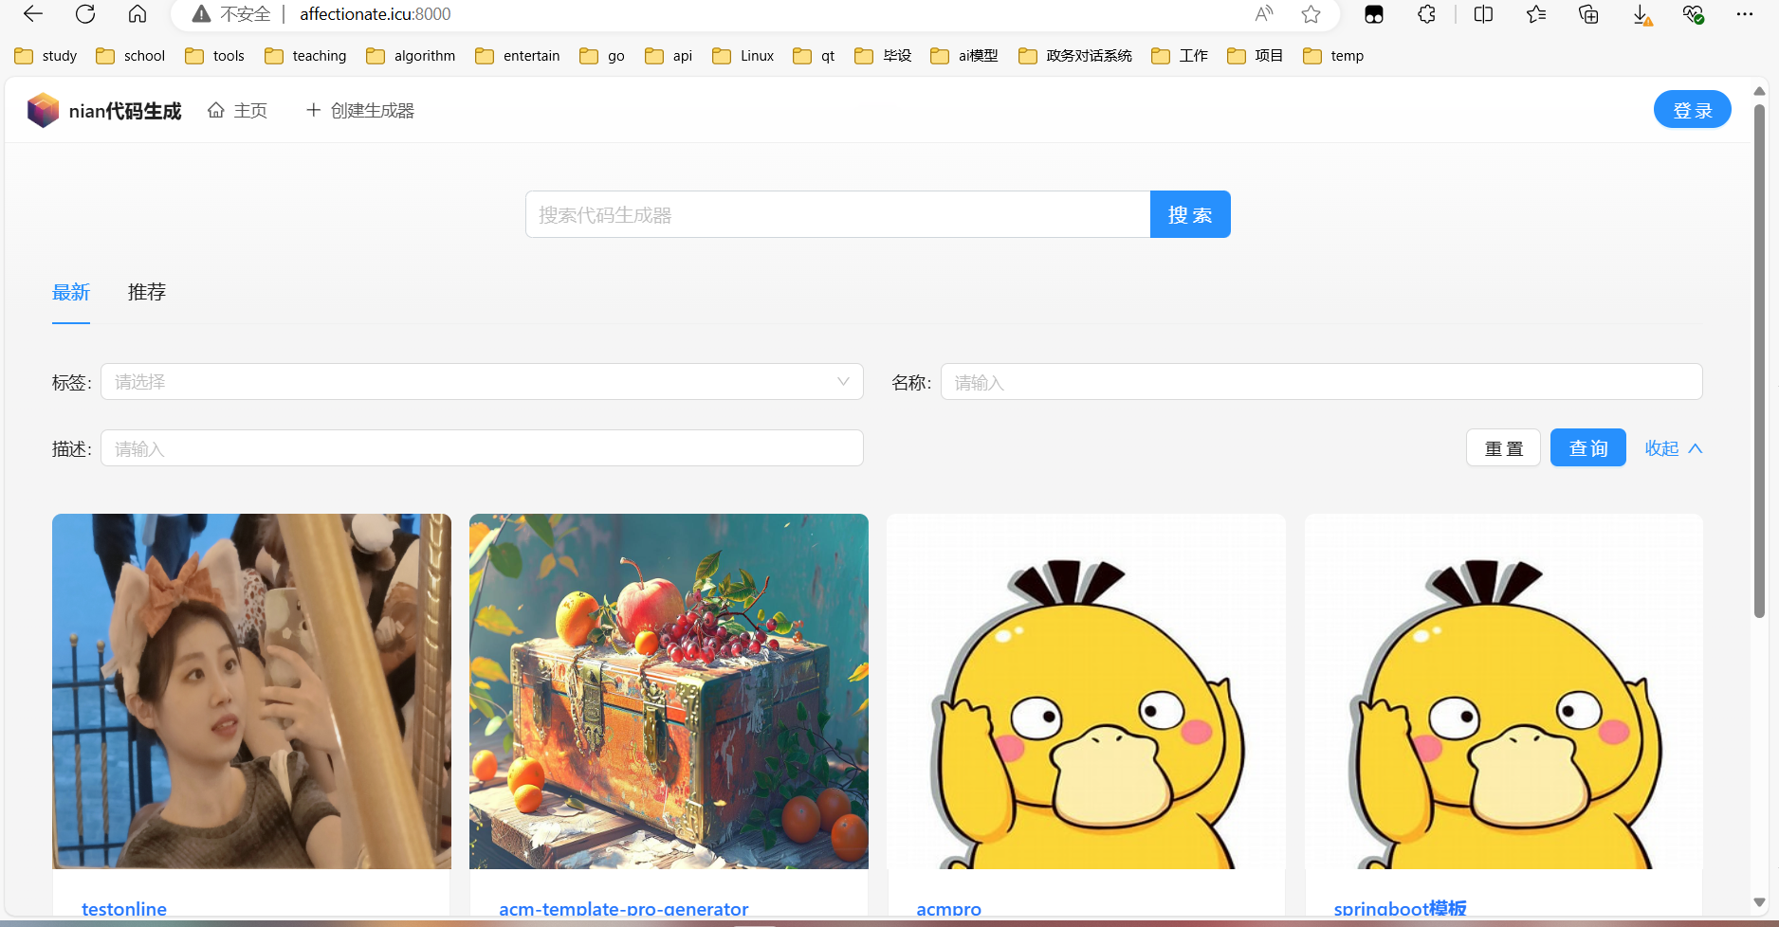
Task: Open the 项目 bookmarks folder
Action: 1256,56
